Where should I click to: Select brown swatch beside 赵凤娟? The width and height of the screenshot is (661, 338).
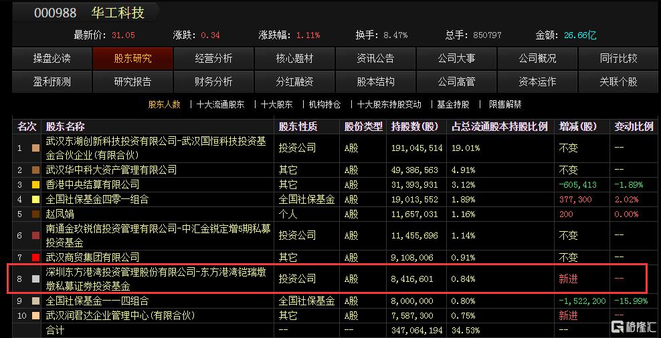(36, 214)
